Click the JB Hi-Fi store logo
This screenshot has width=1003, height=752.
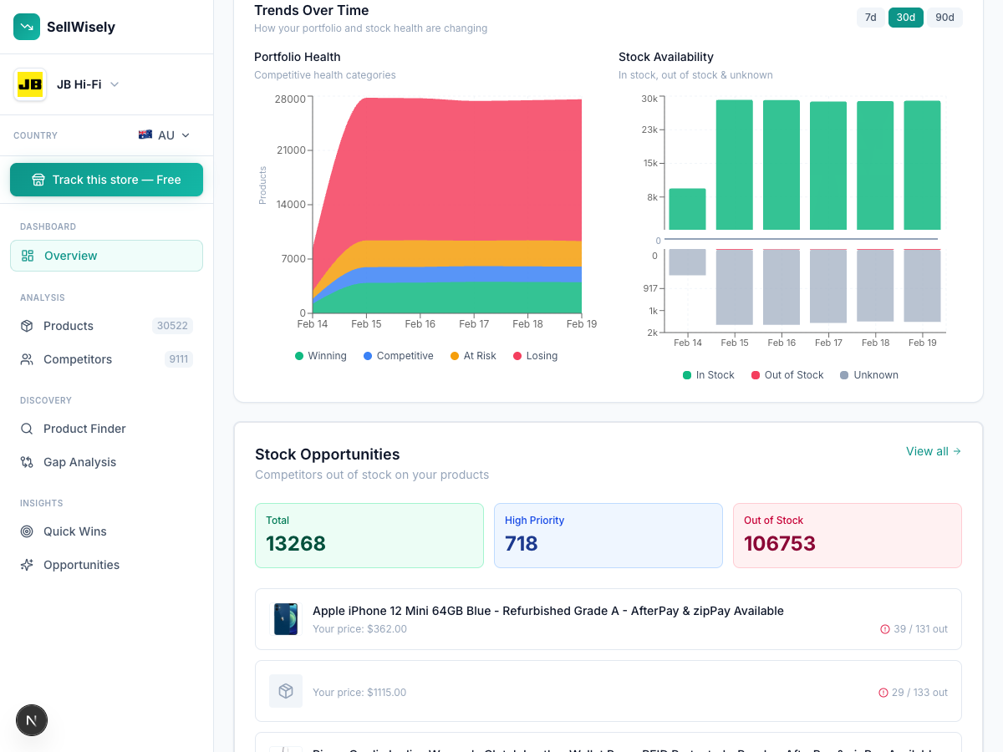30,84
